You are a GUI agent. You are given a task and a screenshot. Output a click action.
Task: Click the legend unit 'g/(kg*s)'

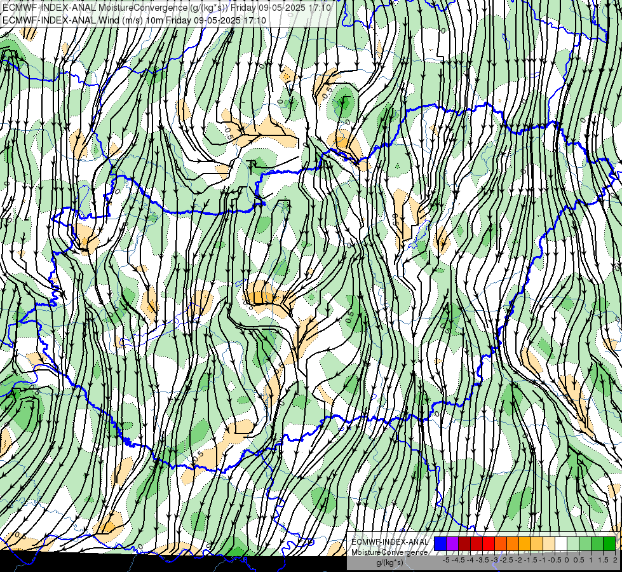point(389,563)
